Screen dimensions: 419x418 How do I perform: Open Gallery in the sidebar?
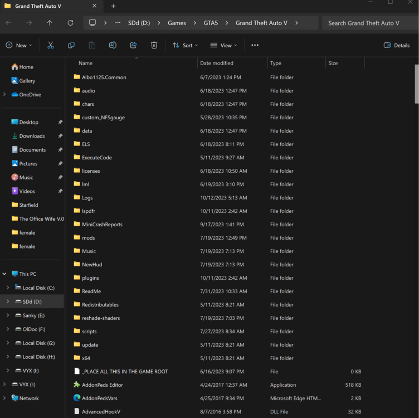click(x=23, y=81)
